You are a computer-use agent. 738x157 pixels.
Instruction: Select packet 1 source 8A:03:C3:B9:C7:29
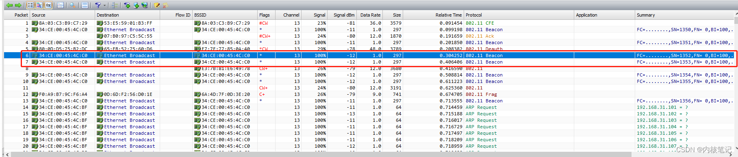tap(63, 23)
